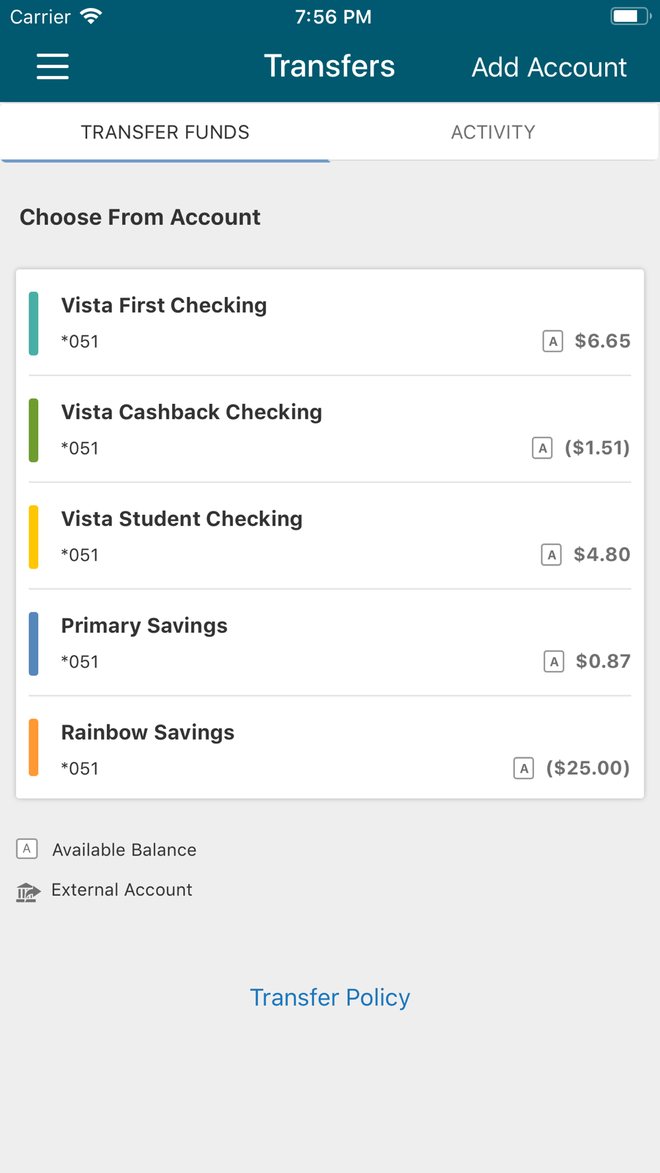Tap the available balance icon beside $6.65
The height and width of the screenshot is (1173, 660).
[x=552, y=341]
